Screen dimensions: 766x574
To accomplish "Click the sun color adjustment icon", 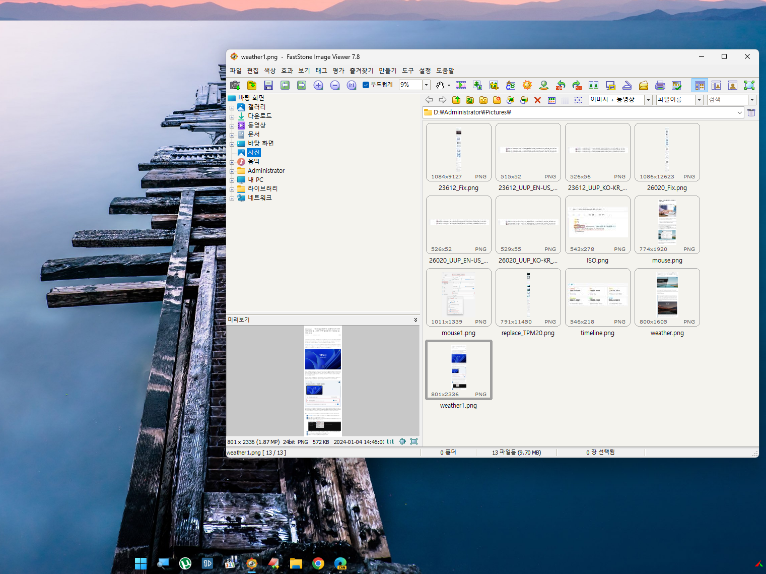I will [x=527, y=85].
